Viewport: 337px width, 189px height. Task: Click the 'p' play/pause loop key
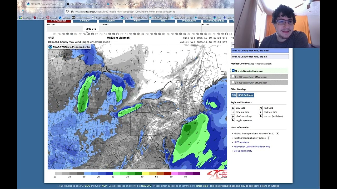(x=233, y=116)
